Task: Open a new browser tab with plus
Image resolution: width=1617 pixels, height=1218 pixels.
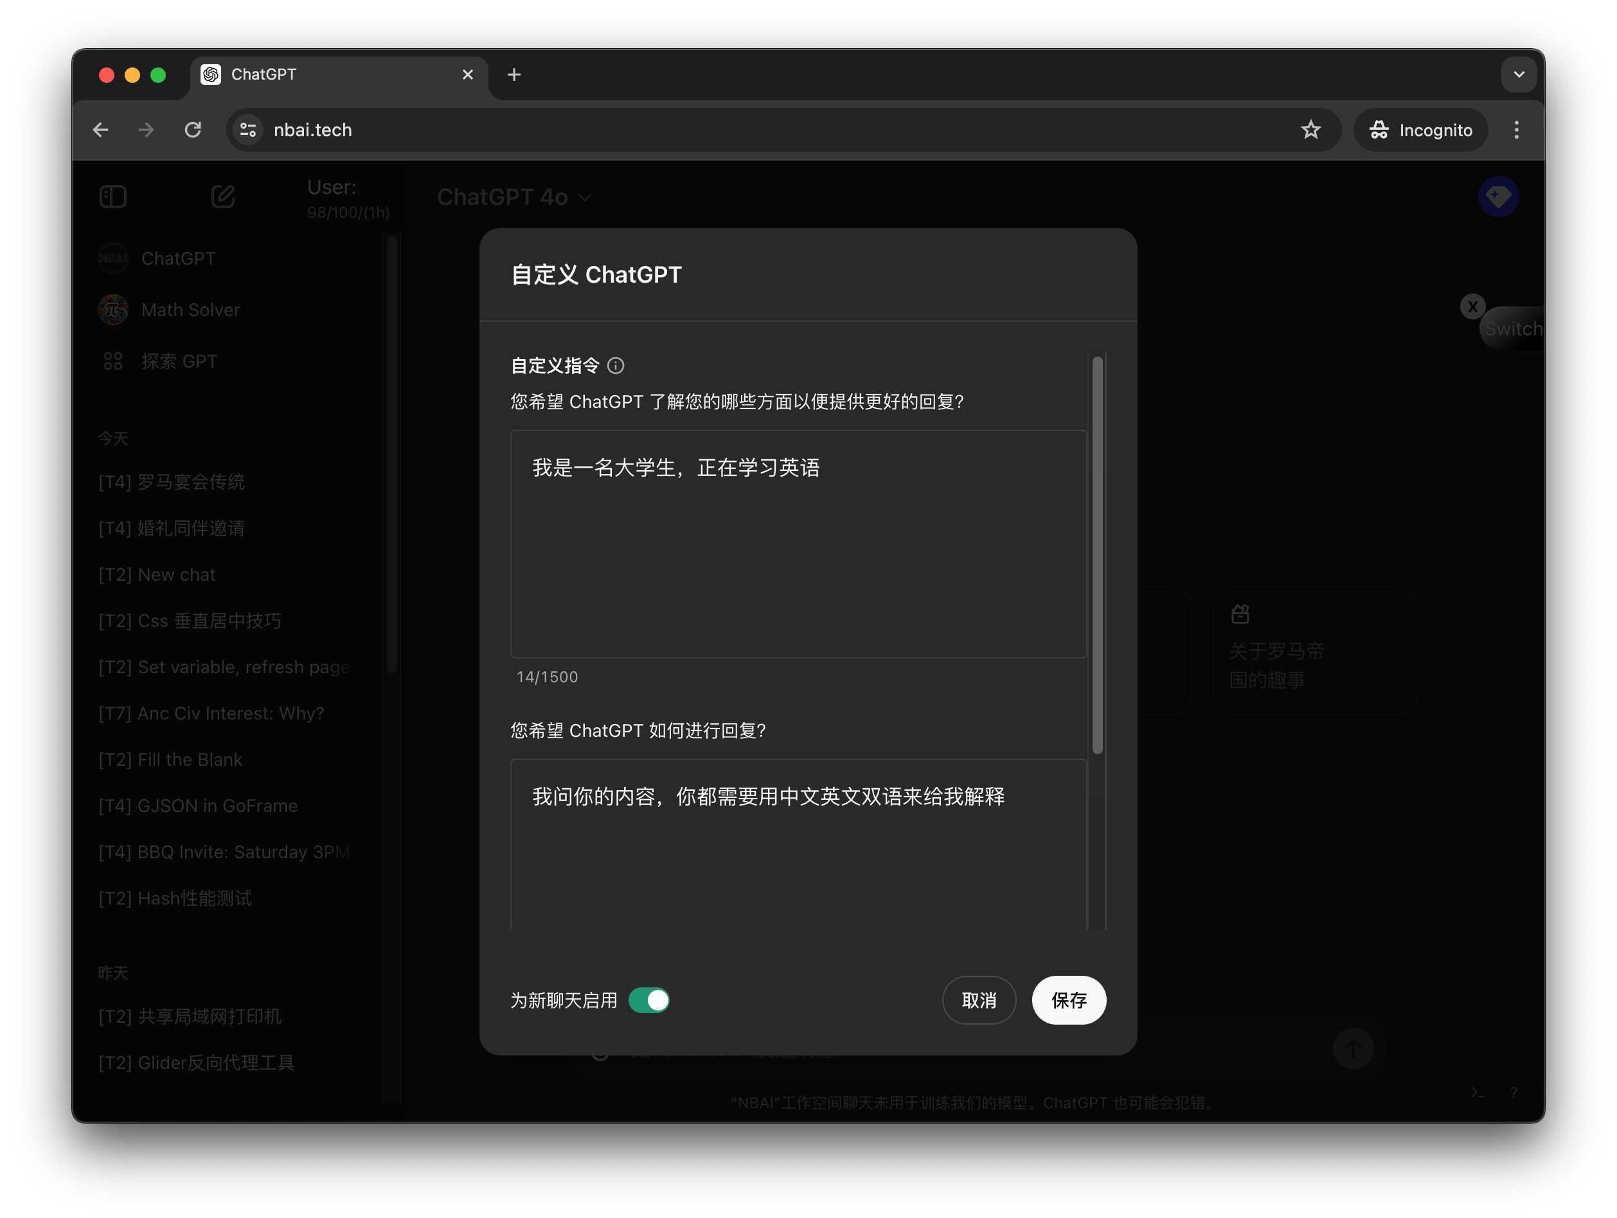Action: (x=514, y=75)
